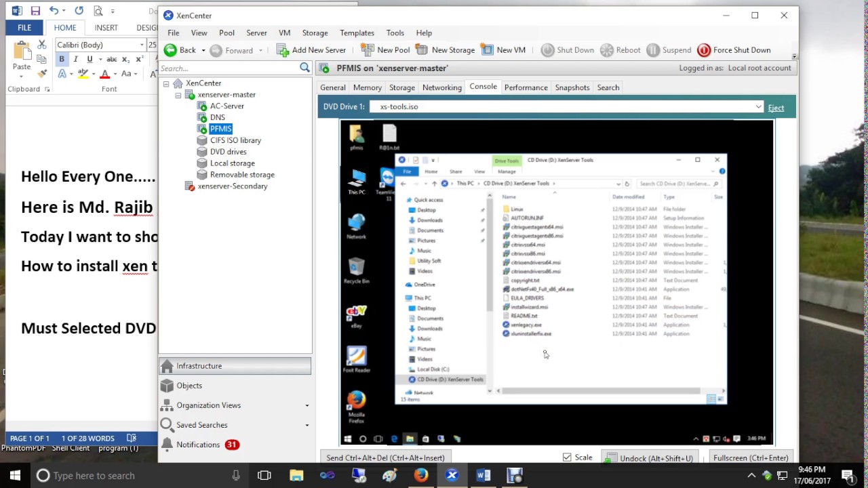The height and width of the screenshot is (488, 868).
Task: Click the red font color A button
Action: pyautogui.click(x=104, y=74)
